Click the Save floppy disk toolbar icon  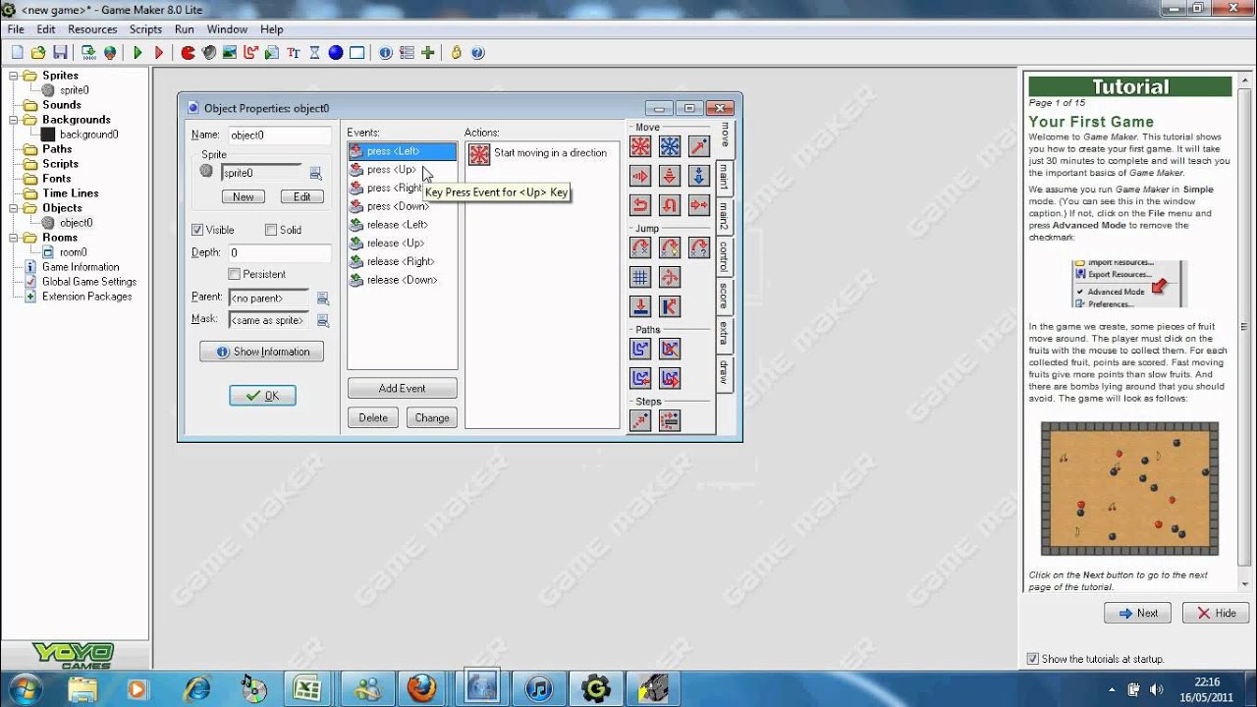[x=60, y=53]
